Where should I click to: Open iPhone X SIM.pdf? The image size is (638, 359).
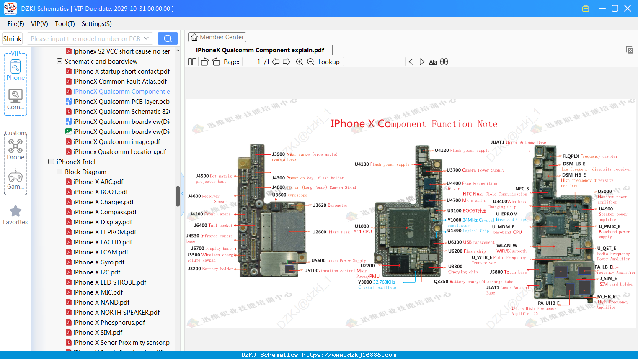[x=98, y=333]
